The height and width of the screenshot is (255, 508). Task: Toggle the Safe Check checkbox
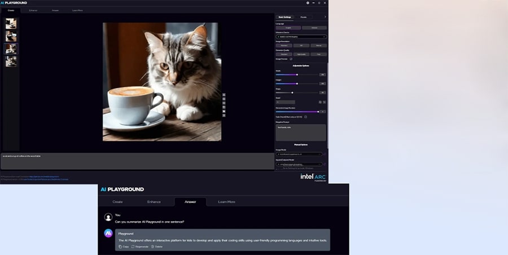[306, 117]
